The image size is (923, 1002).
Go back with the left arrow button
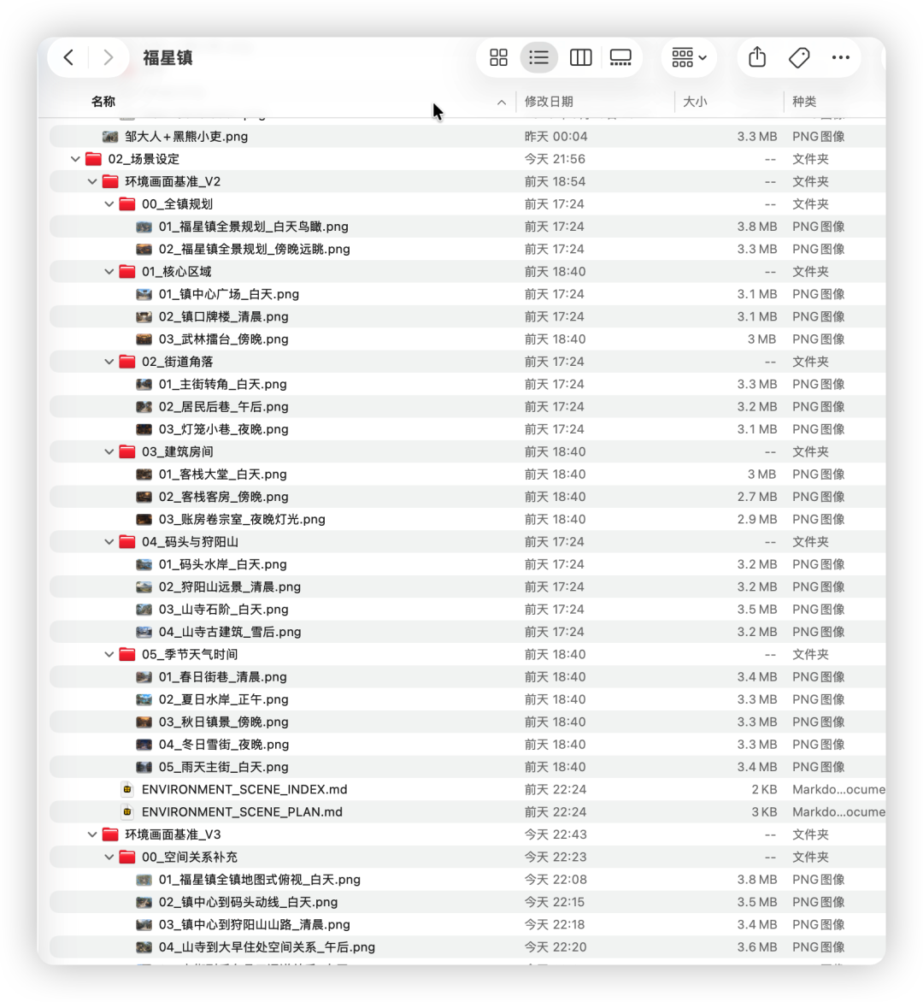point(69,58)
